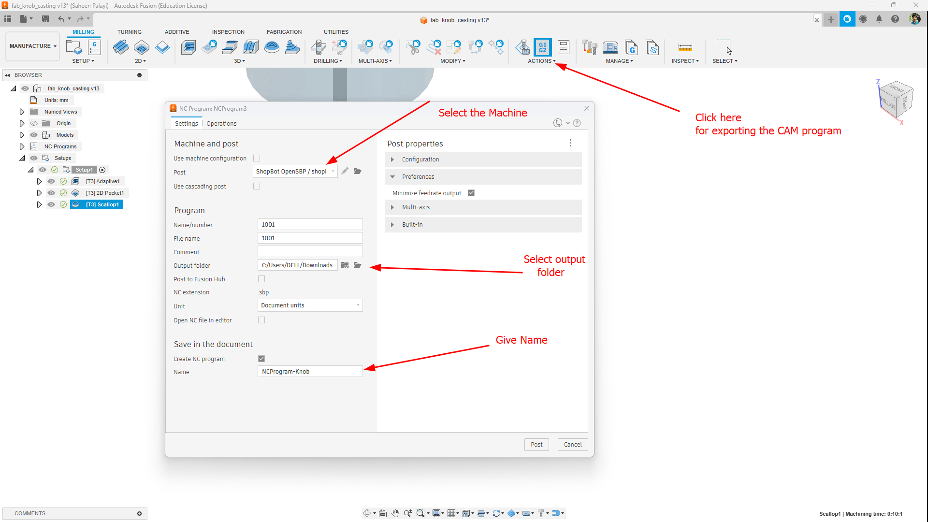Select the 3D Adaptive Clearing icon
Viewport: 928px width, 522px height.
coord(188,47)
